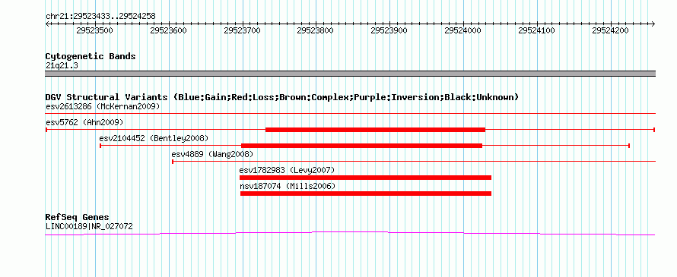677x277 pixels.
Task: Click the red bar of nsv187074
Action: 366,194
